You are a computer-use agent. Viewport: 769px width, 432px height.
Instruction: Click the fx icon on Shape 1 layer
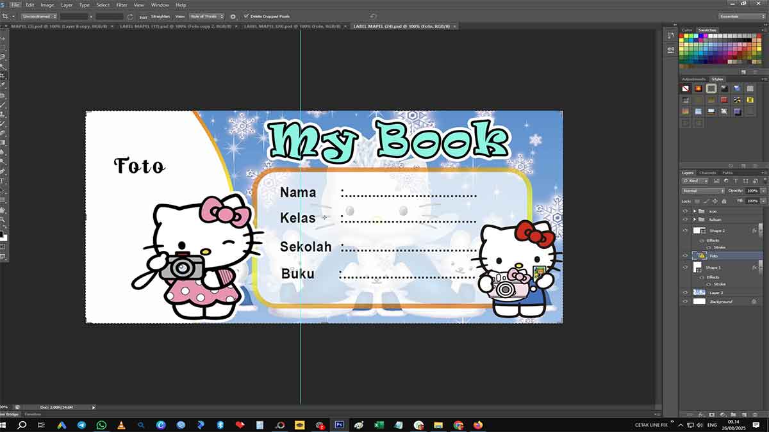754,268
